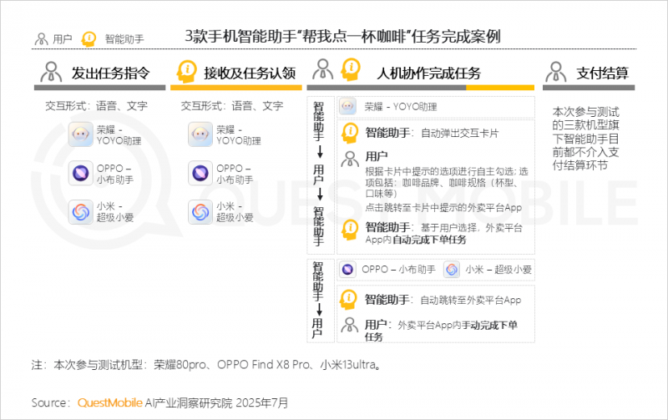Viewport: 668px width, 420px height.
Task: Click the 发出任务指令 heading
Action: 111,73
